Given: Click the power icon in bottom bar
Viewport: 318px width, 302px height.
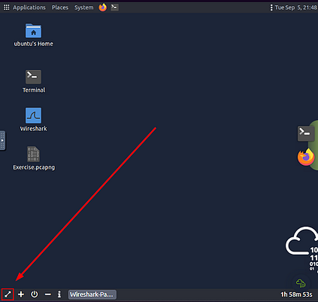Looking at the screenshot, I should click(35, 294).
